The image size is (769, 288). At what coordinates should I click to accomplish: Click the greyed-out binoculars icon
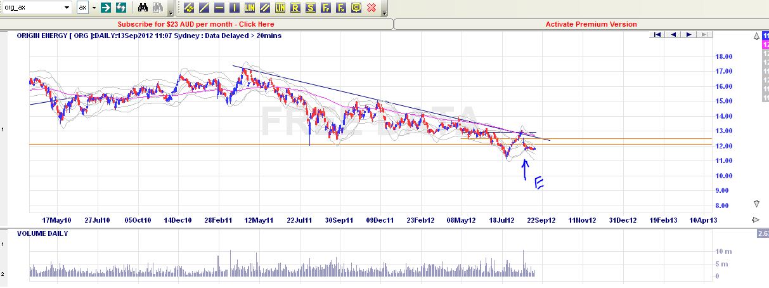(x=158, y=8)
